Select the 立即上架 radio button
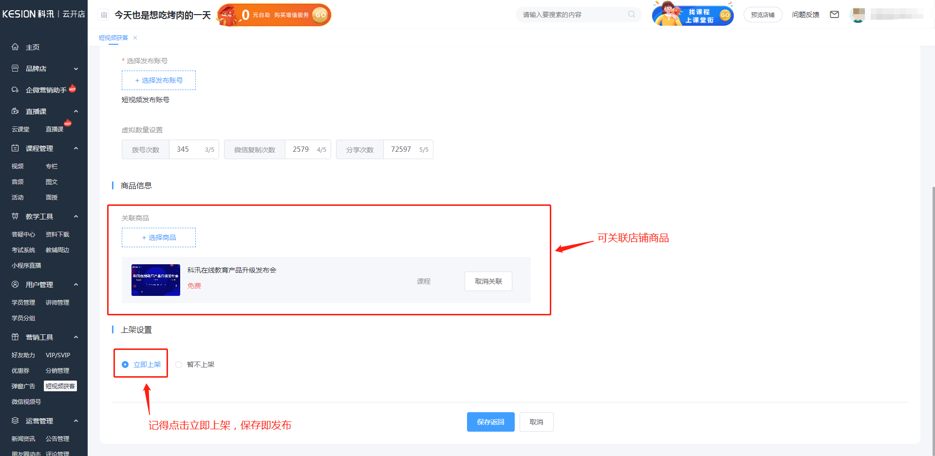 [125, 365]
